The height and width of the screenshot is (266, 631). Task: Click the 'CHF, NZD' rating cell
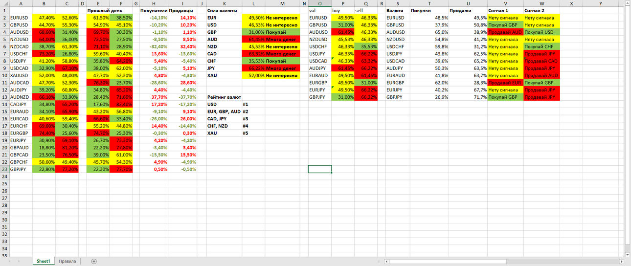click(224, 126)
